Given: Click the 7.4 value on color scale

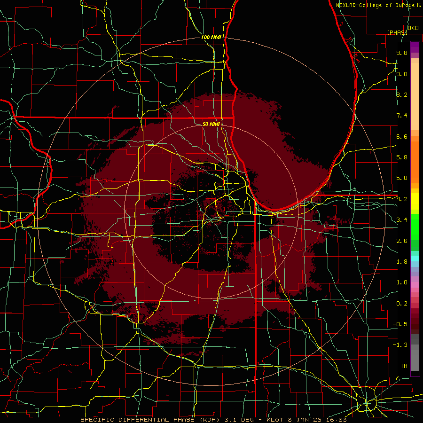Looking at the screenshot, I should point(402,116).
